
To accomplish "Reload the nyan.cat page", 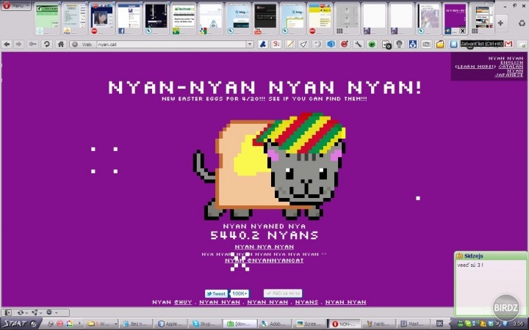I will (x=47, y=44).
